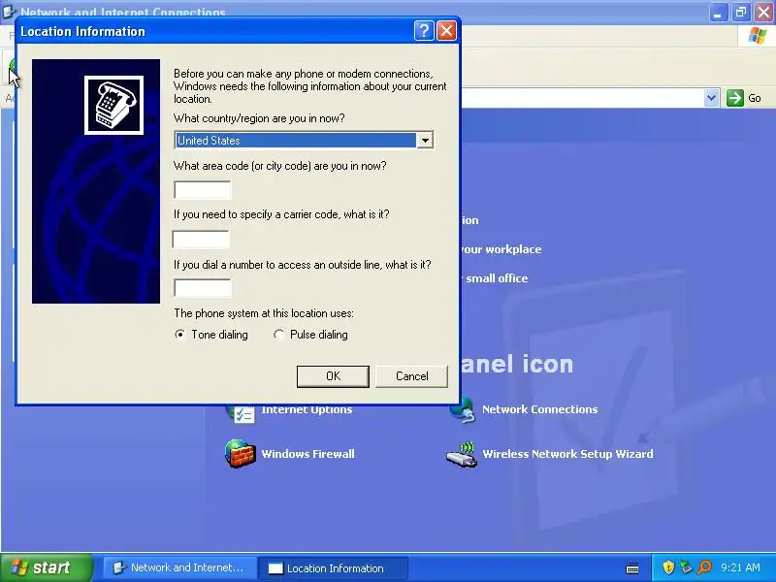This screenshot has width=776, height=582.
Task: Select Tone dialing radio button
Action: pyautogui.click(x=180, y=335)
